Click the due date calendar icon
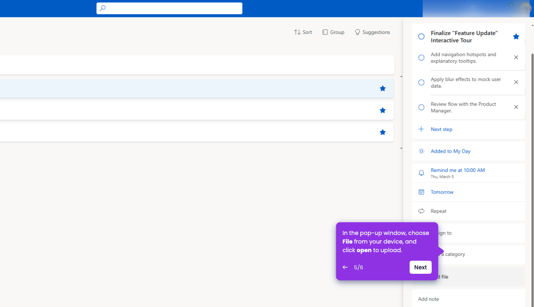Viewport: 534px width, 307px height. coord(421,192)
